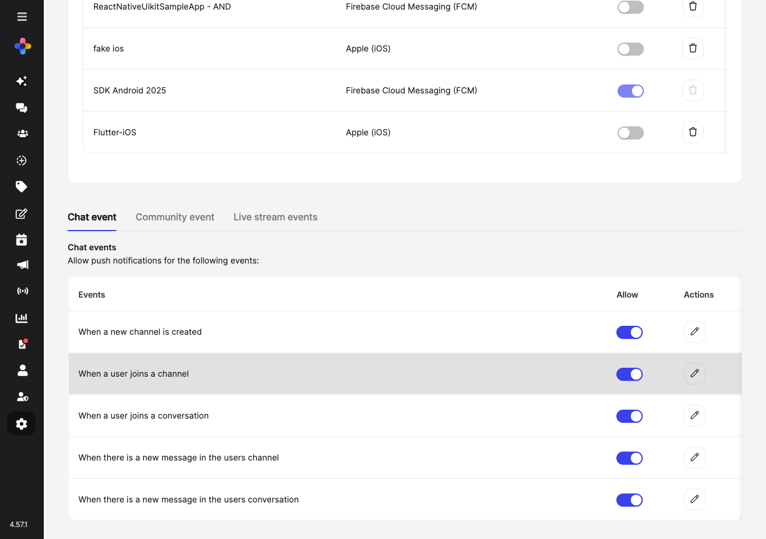Open the tags section from the sidebar

pos(22,186)
